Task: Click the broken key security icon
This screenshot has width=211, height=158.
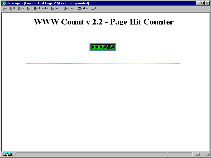Action: point(8,154)
